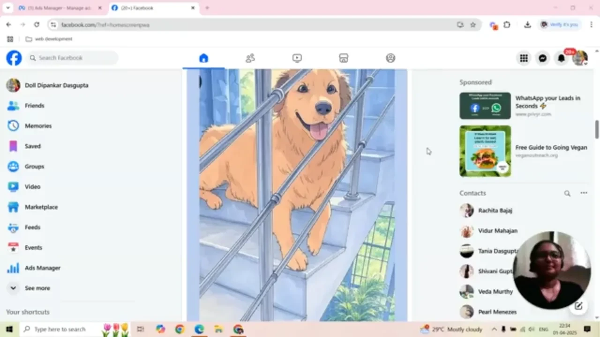Switch to the Ads Manager browser tab
The height and width of the screenshot is (337, 600).
[x=59, y=8]
